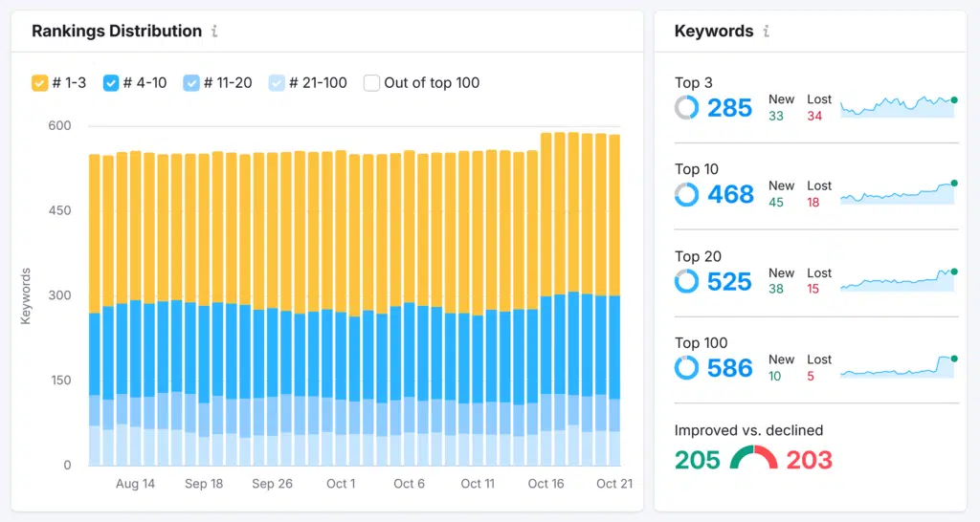Click the Top 3 donut chart icon
The width and height of the screenshot is (980, 522).
click(x=686, y=108)
